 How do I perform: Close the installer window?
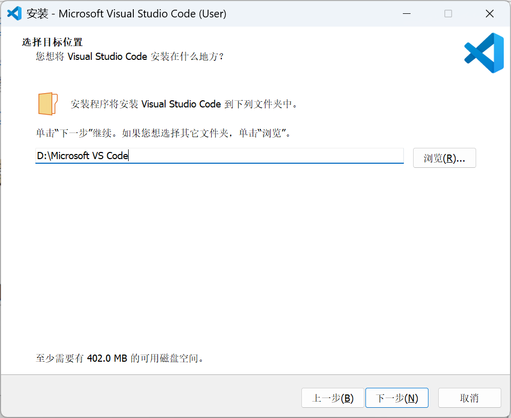[x=489, y=14]
